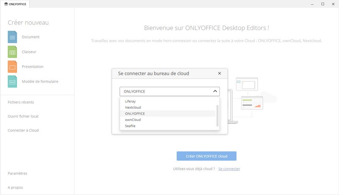Create a new Classeur by label
Image resolution: width=339 pixels, height=195 pixels.
point(29,52)
